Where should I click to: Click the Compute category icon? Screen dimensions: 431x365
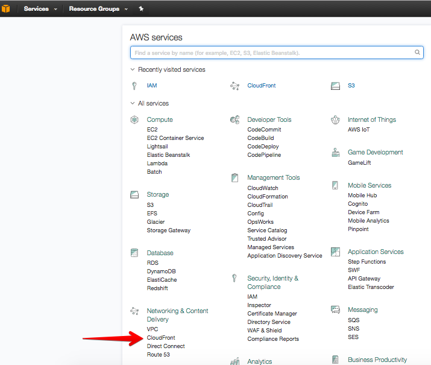coord(134,119)
